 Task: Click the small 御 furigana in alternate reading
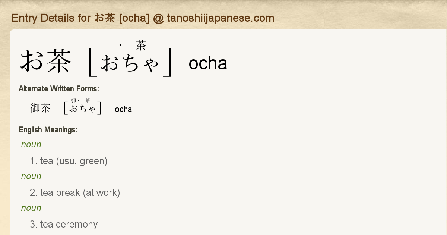click(73, 101)
